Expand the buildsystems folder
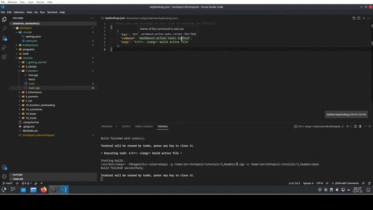This screenshot has width=373, height=210. click(53, 45)
